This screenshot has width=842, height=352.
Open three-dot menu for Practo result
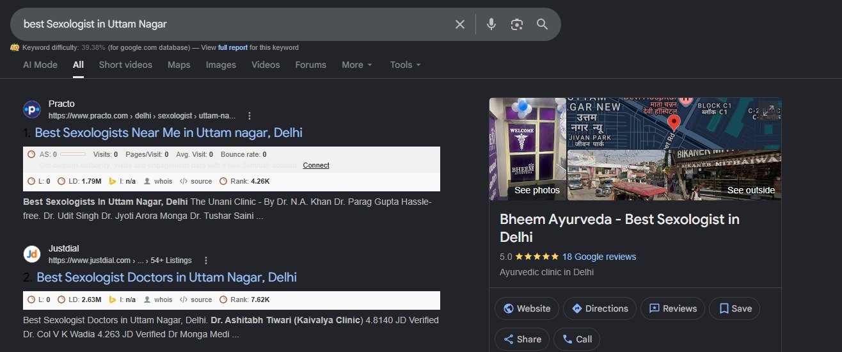tap(250, 116)
